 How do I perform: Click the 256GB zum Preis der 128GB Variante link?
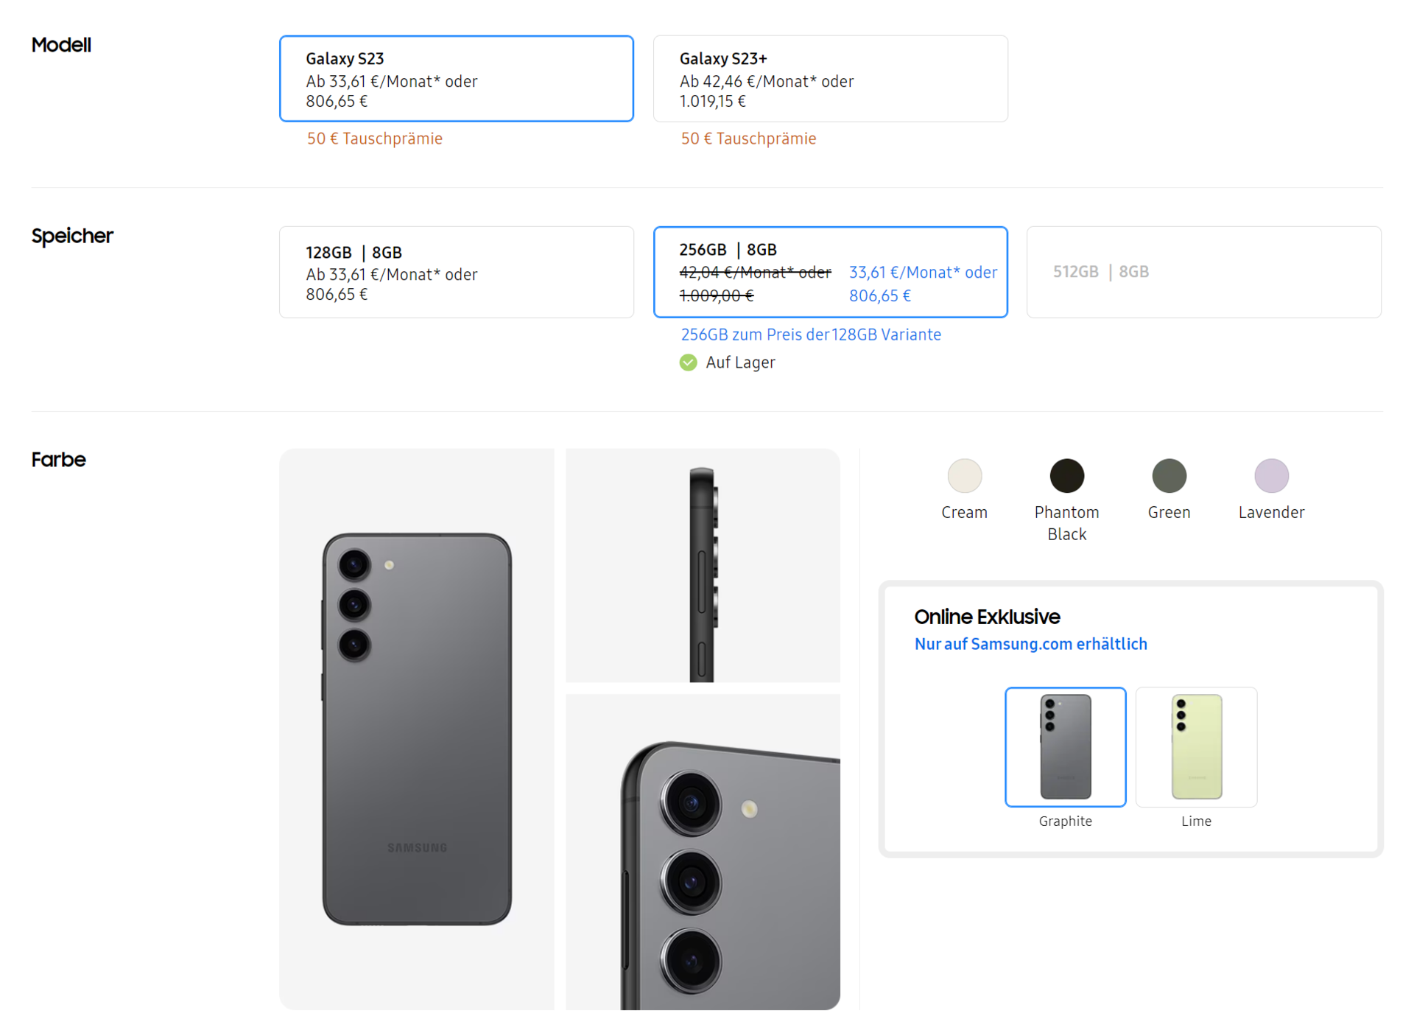pyautogui.click(x=811, y=335)
